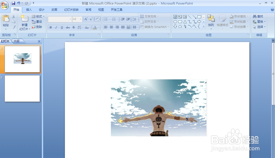
Task: Select the rectangle shape in gallery
Action: point(199,17)
